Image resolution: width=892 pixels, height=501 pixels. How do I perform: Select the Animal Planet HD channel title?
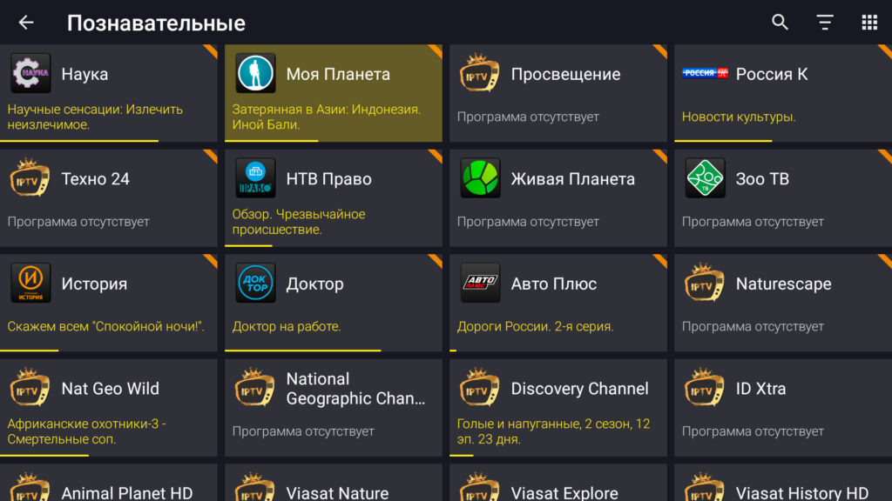pyautogui.click(x=127, y=493)
